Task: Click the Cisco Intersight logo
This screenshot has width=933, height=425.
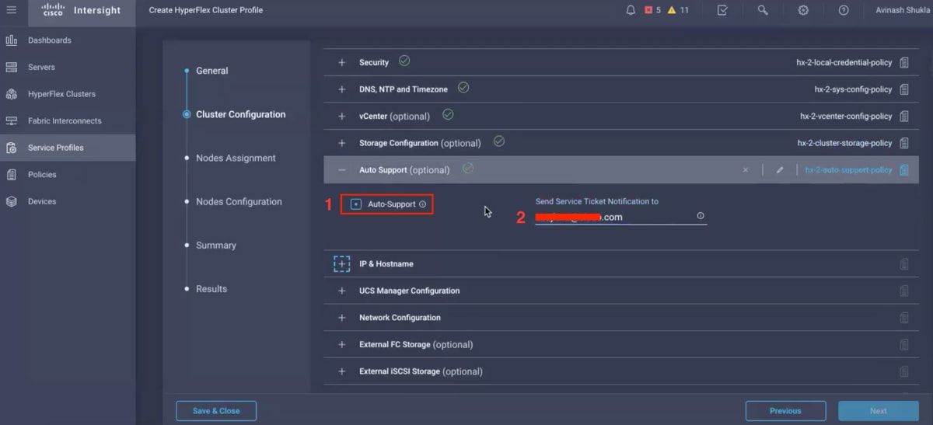Action: (x=81, y=10)
